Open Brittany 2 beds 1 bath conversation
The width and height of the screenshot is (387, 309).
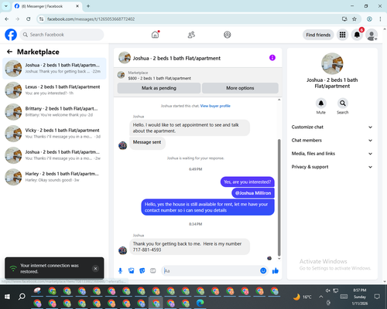click(54, 112)
